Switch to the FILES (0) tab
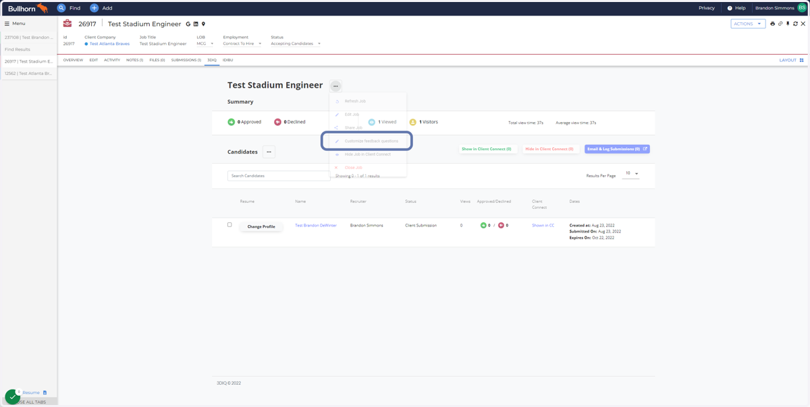The width and height of the screenshot is (810, 407). tap(157, 60)
